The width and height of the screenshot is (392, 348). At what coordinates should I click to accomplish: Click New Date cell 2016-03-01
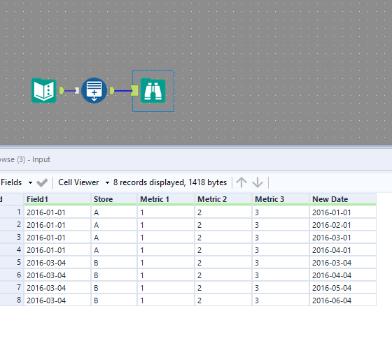(x=343, y=238)
